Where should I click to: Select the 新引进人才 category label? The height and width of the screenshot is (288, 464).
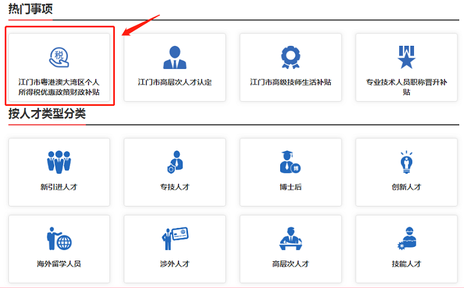59,187
